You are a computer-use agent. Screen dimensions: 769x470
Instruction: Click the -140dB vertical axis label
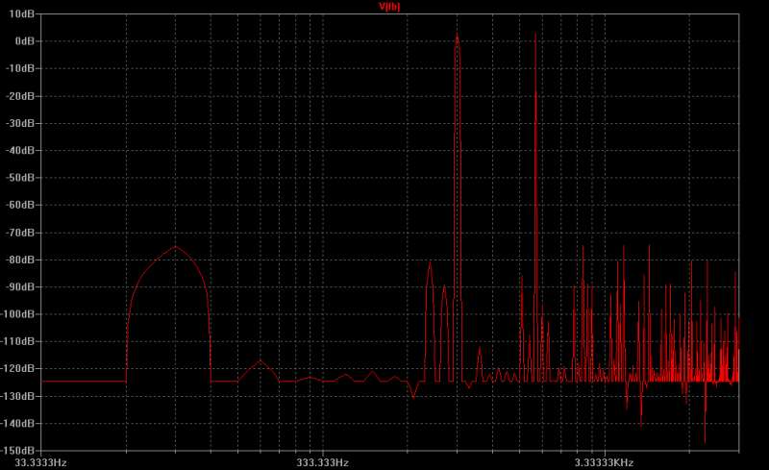coord(18,424)
